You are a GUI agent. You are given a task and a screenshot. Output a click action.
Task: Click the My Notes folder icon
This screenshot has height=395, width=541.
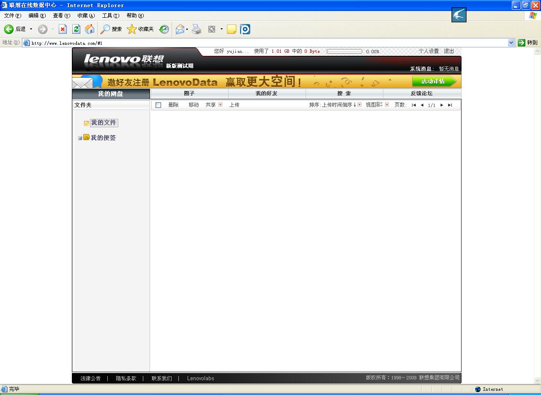click(x=86, y=137)
